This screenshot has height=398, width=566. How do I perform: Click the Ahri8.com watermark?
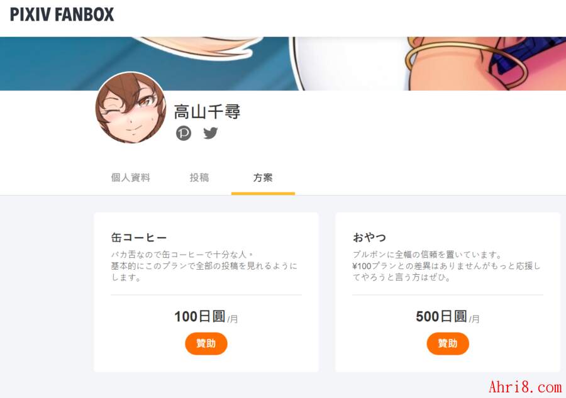click(x=525, y=387)
